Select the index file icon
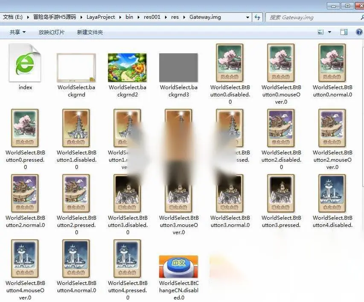The height and width of the screenshot is (302, 364). (25, 63)
